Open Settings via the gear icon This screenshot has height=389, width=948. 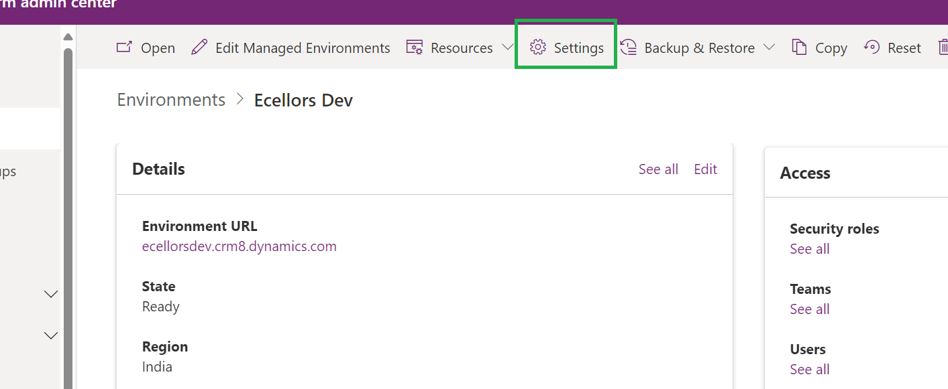[x=537, y=48]
